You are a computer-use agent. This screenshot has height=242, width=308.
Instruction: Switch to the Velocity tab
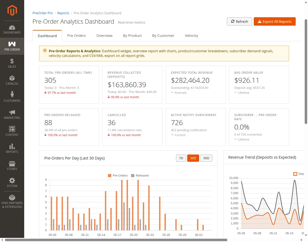(x=191, y=35)
